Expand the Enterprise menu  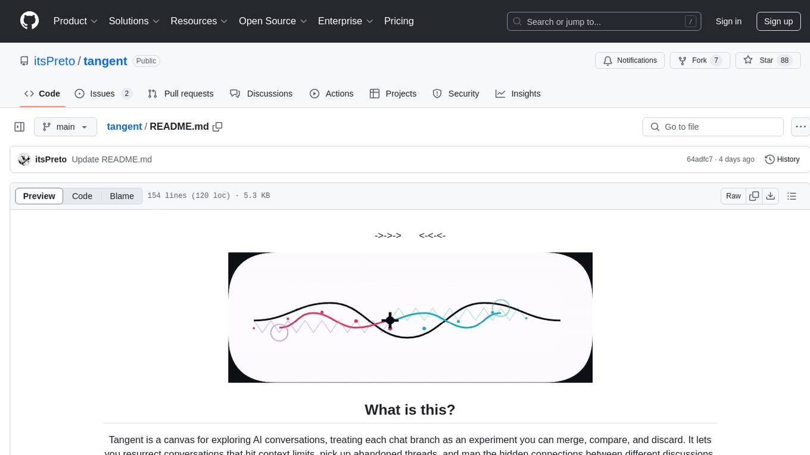[345, 21]
